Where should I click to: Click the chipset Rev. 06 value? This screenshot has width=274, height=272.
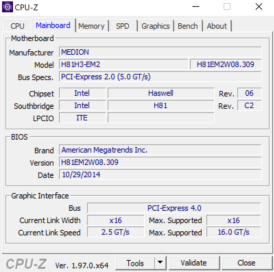pos(249,93)
